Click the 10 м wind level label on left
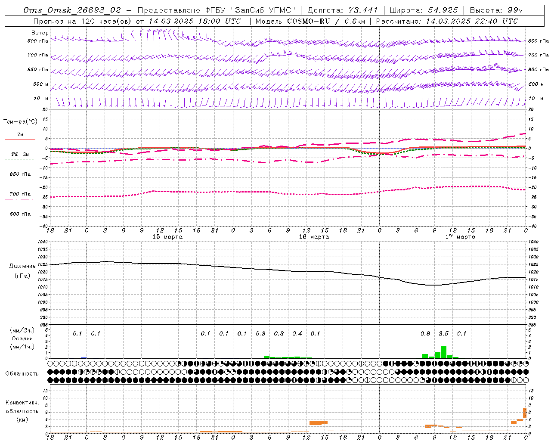Screen dimensions: 551x441 (x=41, y=99)
